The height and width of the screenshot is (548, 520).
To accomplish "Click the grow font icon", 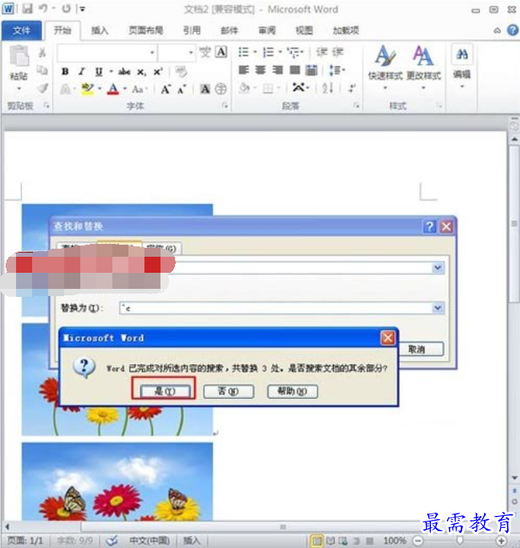I will [165, 90].
